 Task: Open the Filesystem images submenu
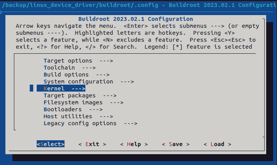[x=83, y=102]
